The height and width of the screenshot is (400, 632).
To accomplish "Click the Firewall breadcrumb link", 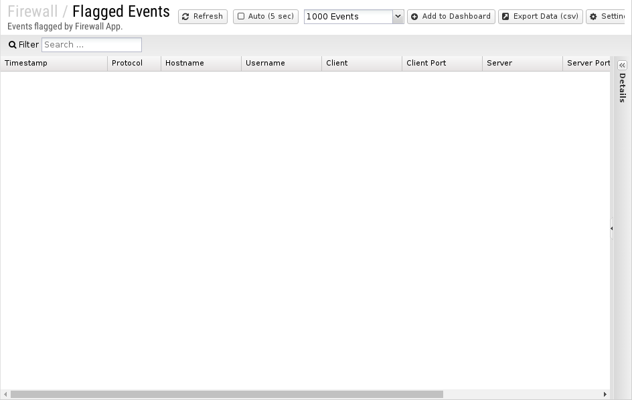I will [33, 11].
